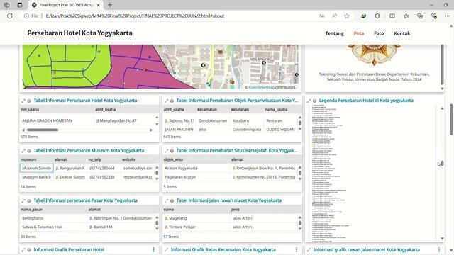The width and height of the screenshot is (454, 255).
Task: Select the Jl. Magelang road cell
Action: (196, 218)
